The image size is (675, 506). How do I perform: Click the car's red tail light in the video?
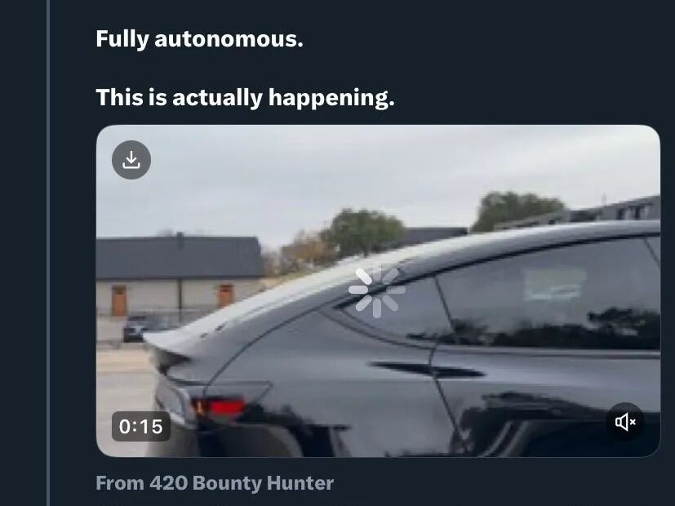pos(220,407)
